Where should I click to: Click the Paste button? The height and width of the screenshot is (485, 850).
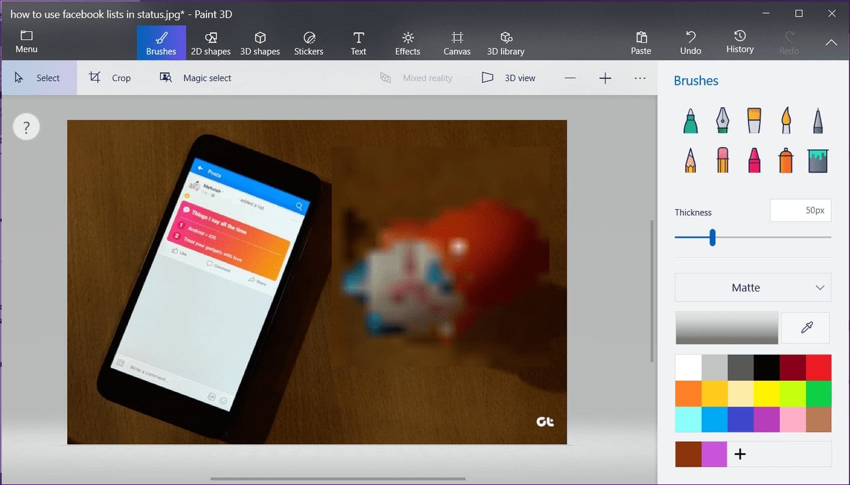[641, 43]
